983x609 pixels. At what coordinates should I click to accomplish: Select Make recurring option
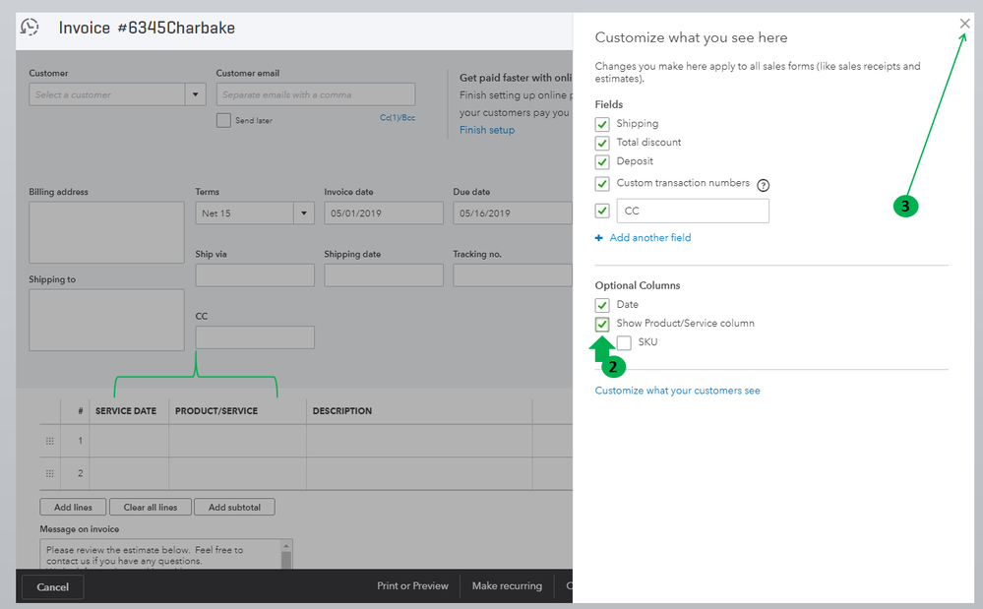click(507, 586)
